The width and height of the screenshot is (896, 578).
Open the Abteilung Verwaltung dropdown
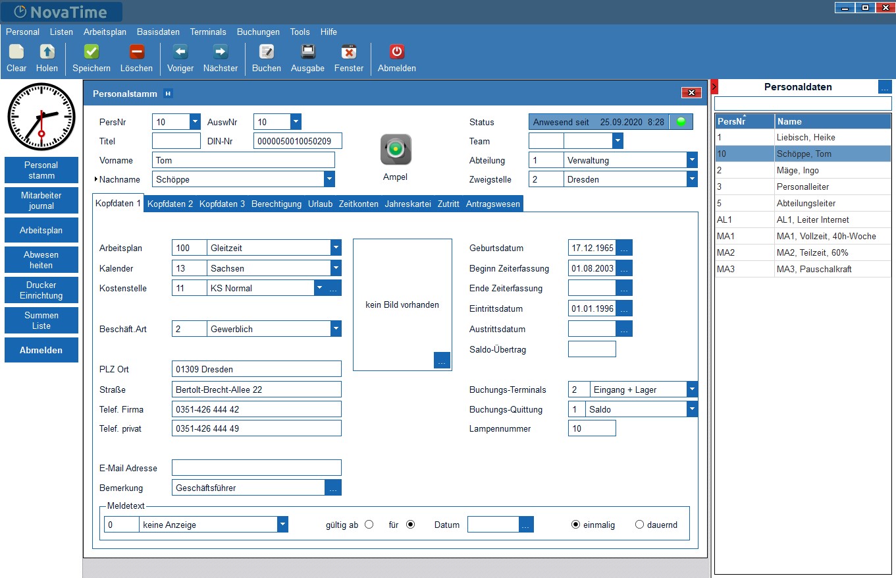pos(691,160)
